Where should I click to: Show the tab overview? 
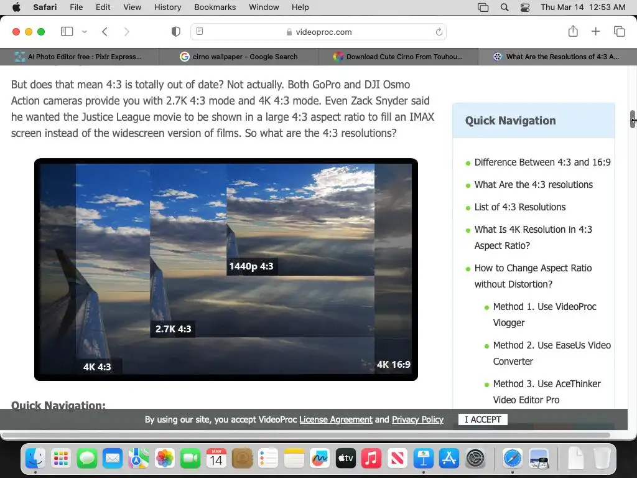[x=619, y=31]
